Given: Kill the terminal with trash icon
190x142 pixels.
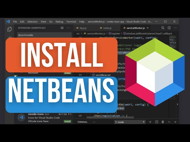Looking at the screenshot, I should (x=163, y=122).
